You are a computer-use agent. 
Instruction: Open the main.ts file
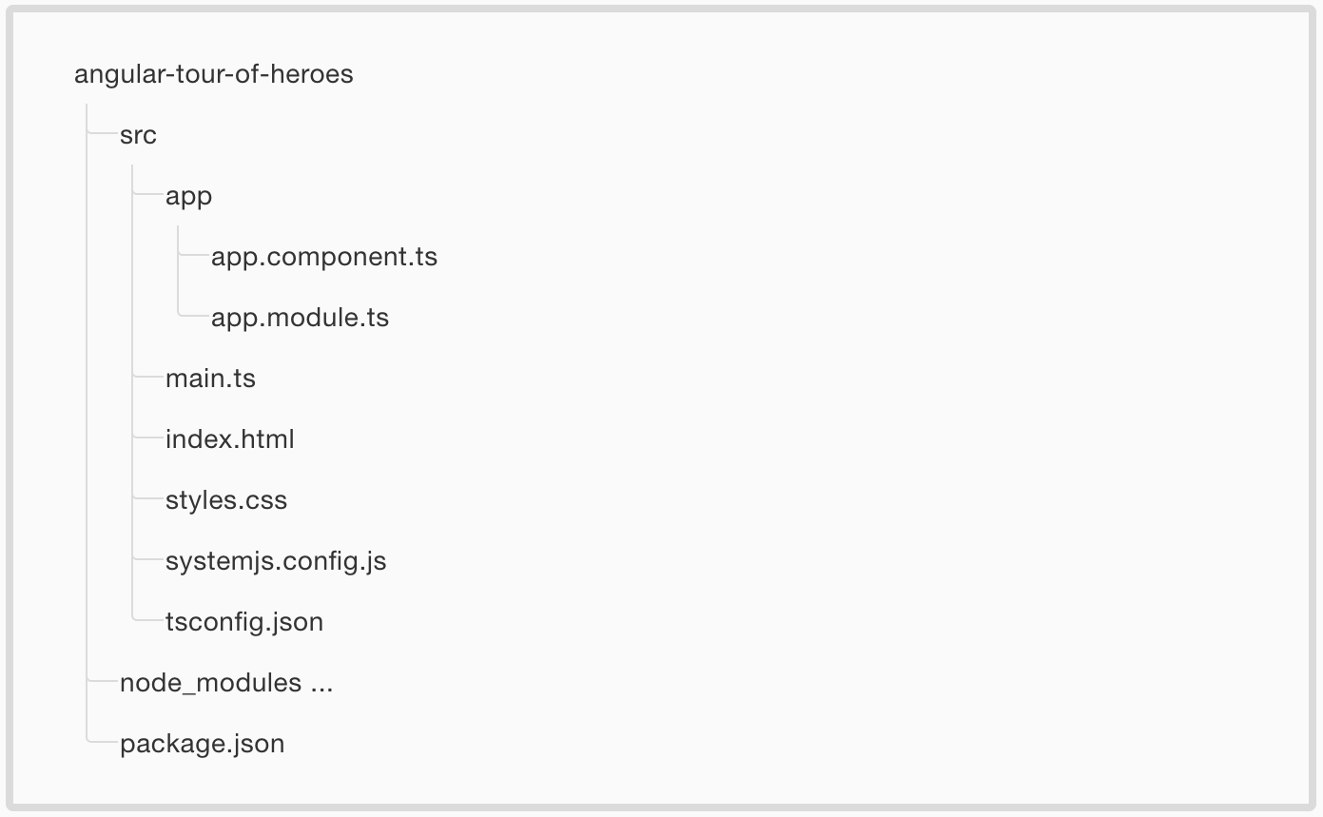tap(210, 379)
